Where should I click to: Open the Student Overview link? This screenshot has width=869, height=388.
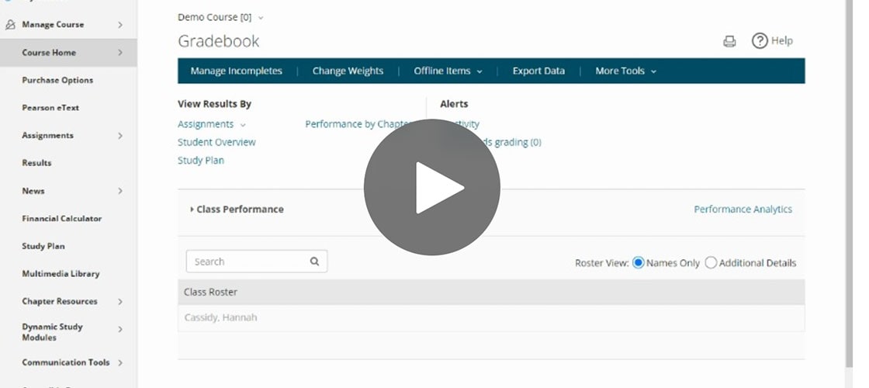[216, 143]
